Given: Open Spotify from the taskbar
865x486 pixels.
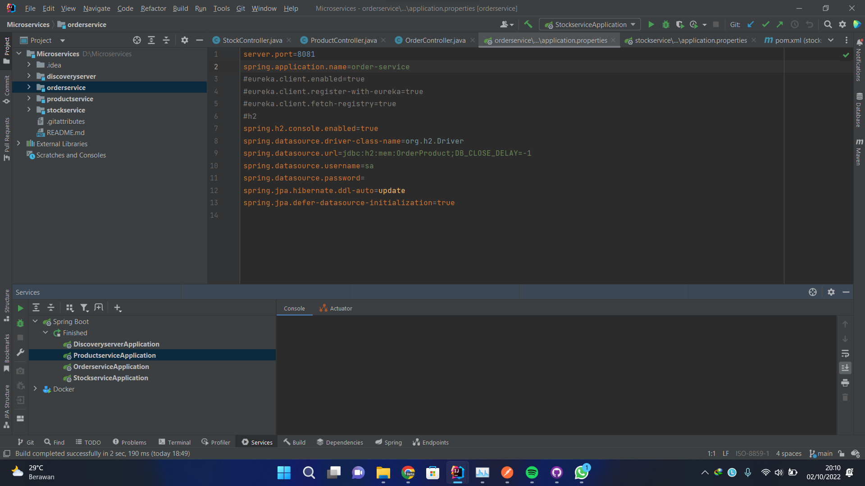Looking at the screenshot, I should pyautogui.click(x=532, y=472).
